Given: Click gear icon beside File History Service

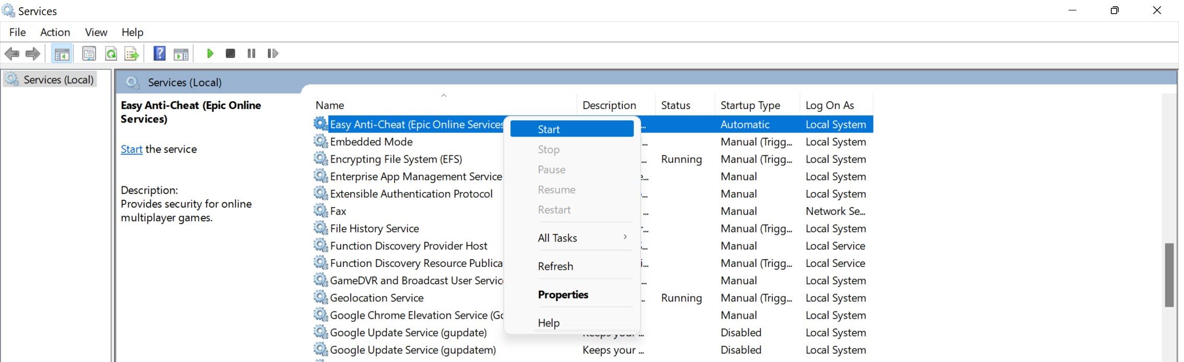Looking at the screenshot, I should click(321, 228).
